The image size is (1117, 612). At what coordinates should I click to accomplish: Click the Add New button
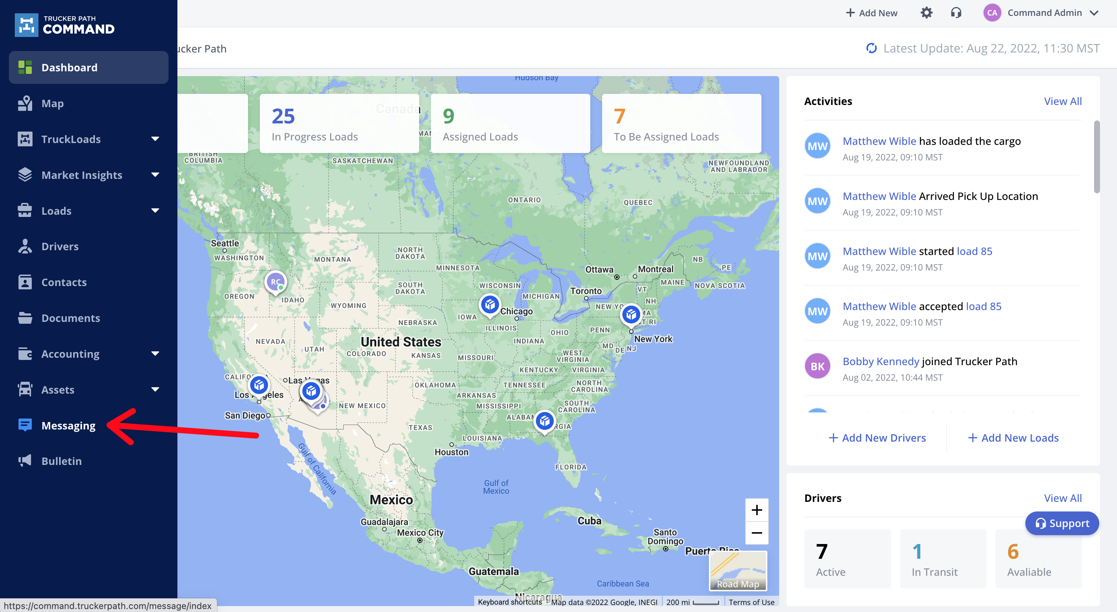point(871,13)
